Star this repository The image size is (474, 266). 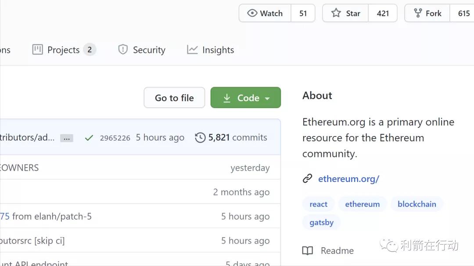[346, 13]
